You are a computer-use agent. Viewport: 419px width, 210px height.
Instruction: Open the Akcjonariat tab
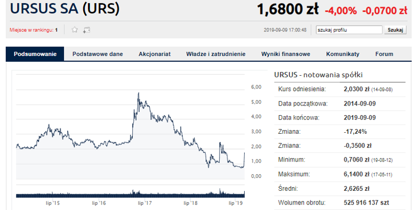point(155,54)
